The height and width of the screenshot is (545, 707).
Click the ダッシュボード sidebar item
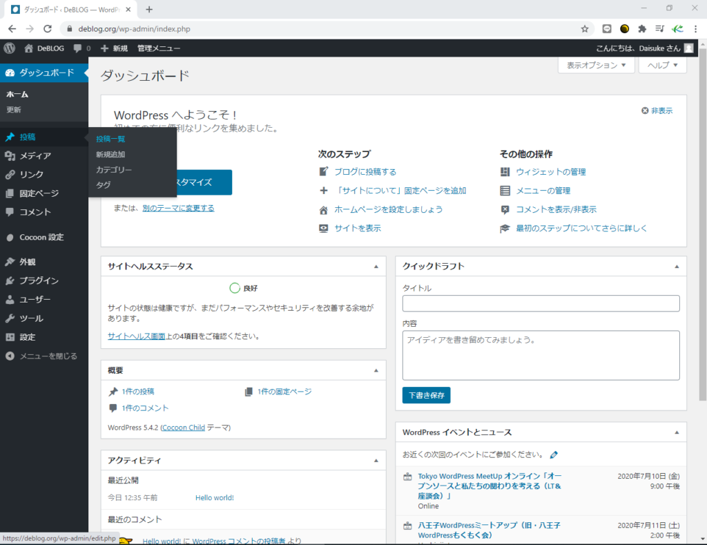(44, 73)
